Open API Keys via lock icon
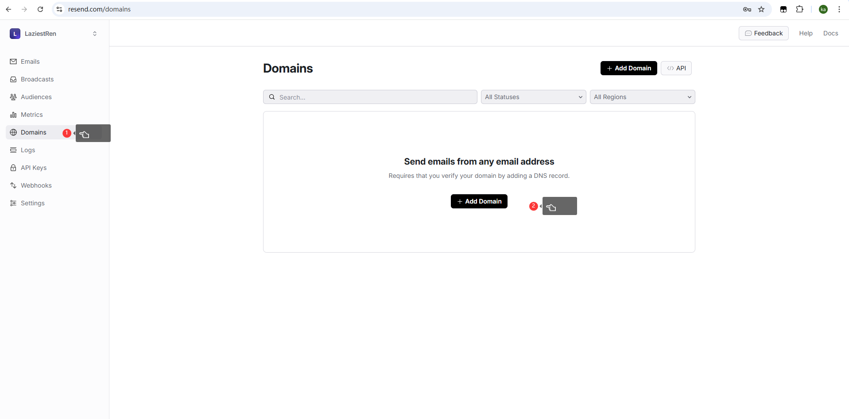The width and height of the screenshot is (849, 419). 13,168
